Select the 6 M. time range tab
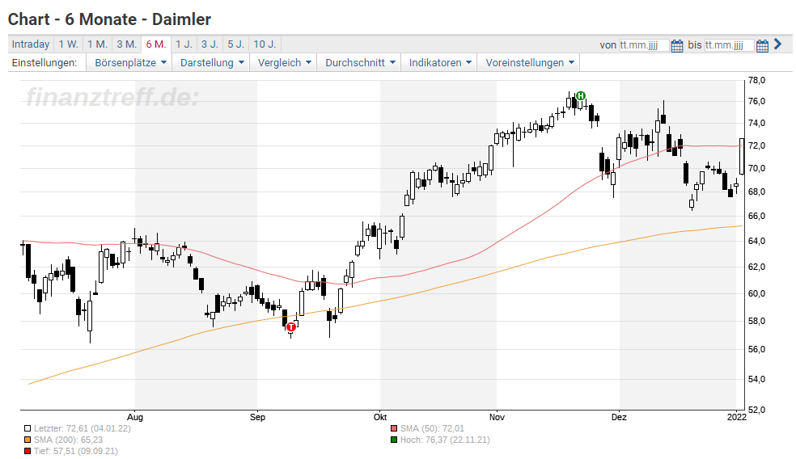Screen dimensions: 796x459 click(156, 44)
